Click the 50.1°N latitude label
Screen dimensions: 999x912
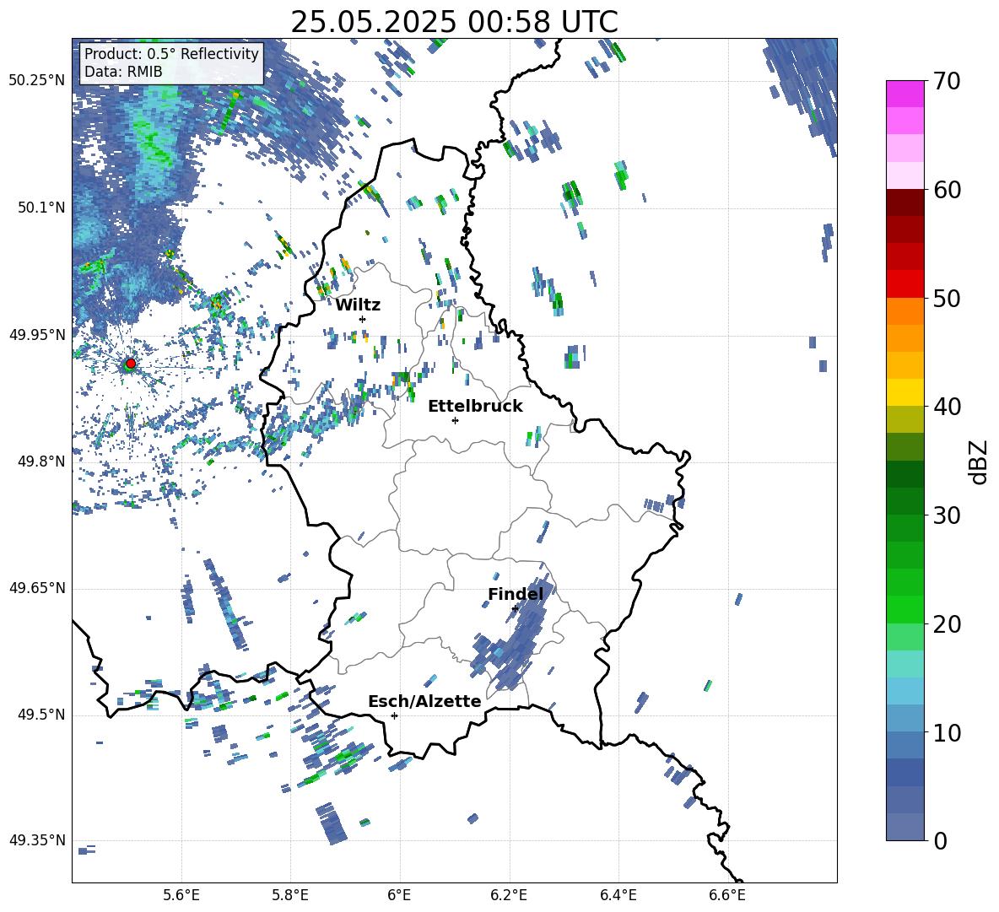coord(40,208)
